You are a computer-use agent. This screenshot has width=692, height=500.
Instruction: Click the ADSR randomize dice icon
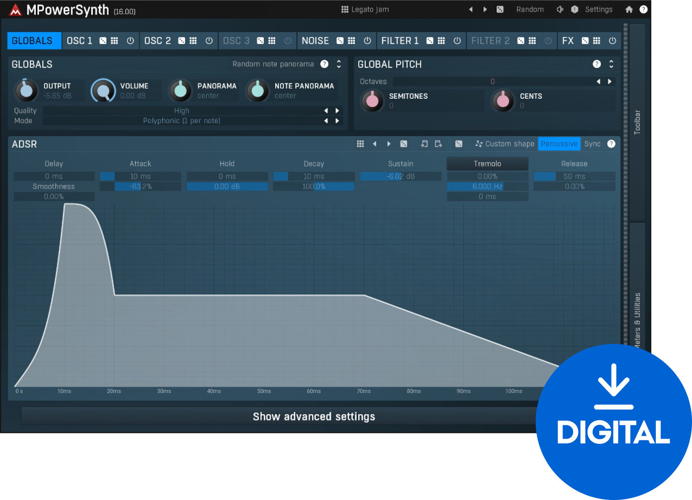404,143
